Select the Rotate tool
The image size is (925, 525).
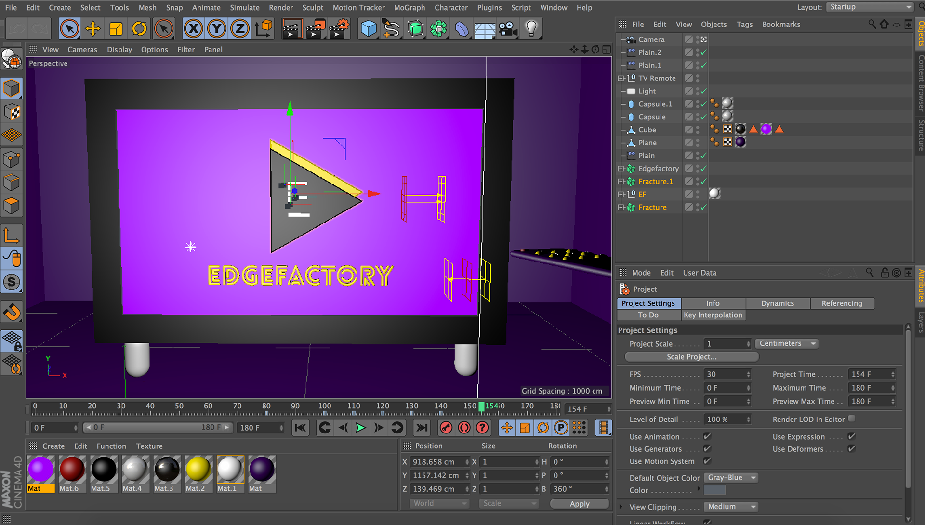139,29
